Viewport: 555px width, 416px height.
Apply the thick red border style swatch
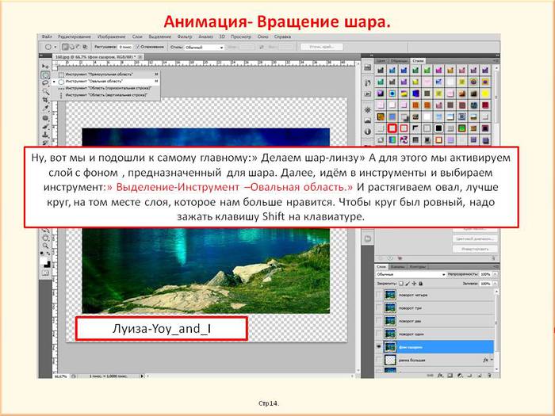392,128
